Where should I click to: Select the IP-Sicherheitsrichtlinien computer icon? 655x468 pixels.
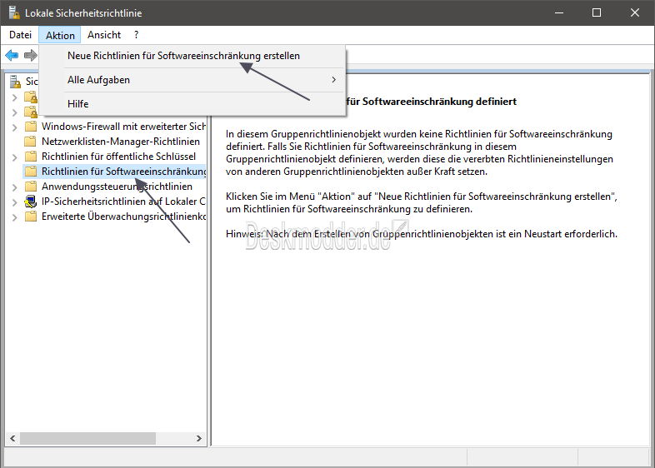coord(31,202)
